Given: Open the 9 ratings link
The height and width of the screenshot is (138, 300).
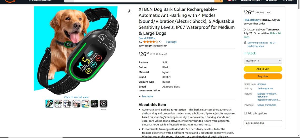Looking at the screenshot, I should (x=171, y=42).
